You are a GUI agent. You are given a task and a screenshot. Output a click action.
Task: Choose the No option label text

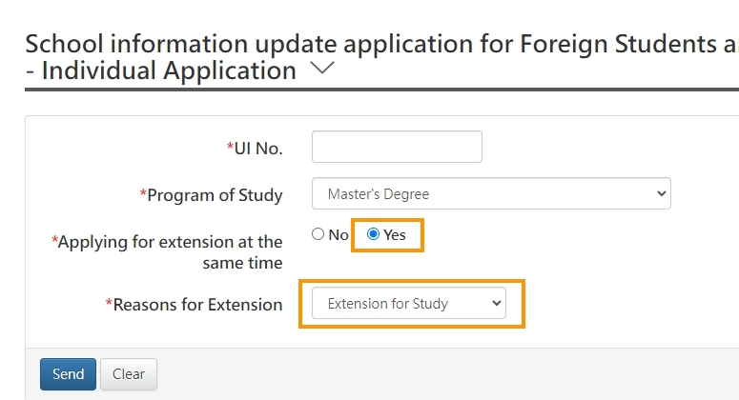[339, 234]
